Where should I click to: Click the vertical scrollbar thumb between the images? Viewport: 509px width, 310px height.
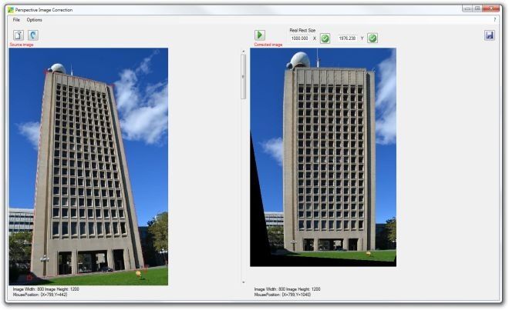[x=244, y=77]
